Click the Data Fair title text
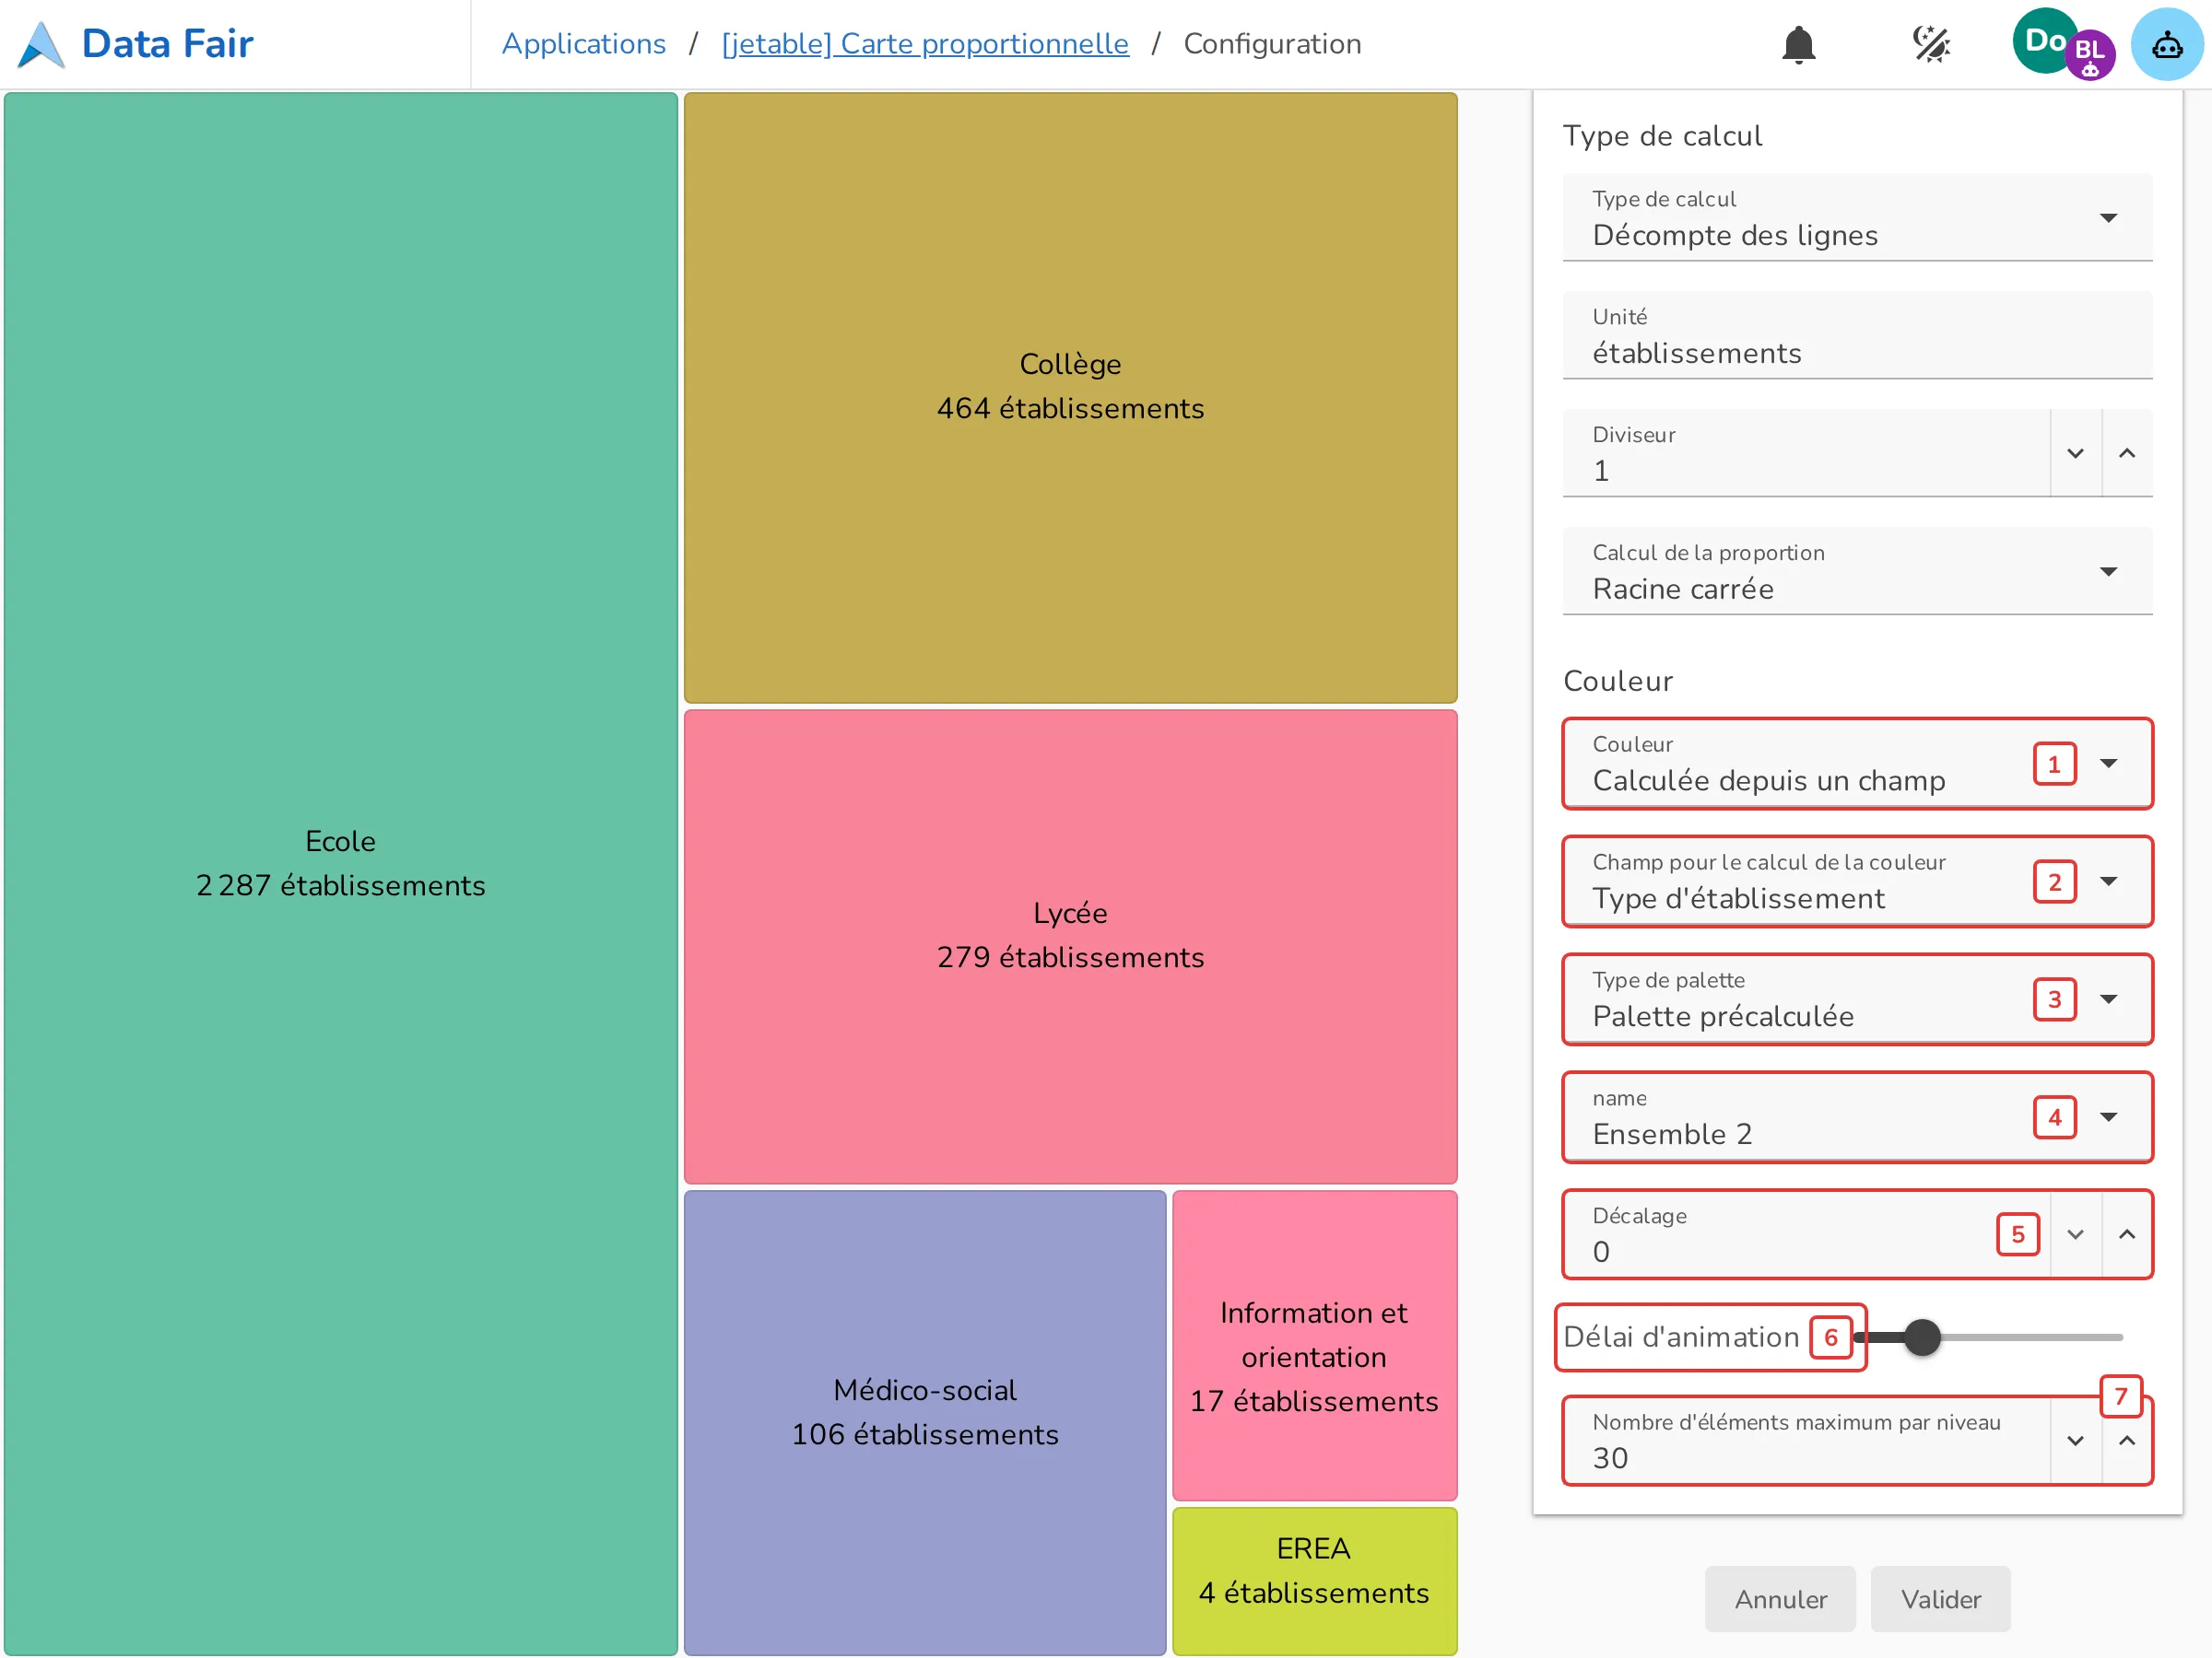 point(167,44)
